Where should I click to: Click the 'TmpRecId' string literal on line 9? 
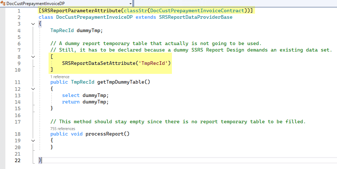153,63
